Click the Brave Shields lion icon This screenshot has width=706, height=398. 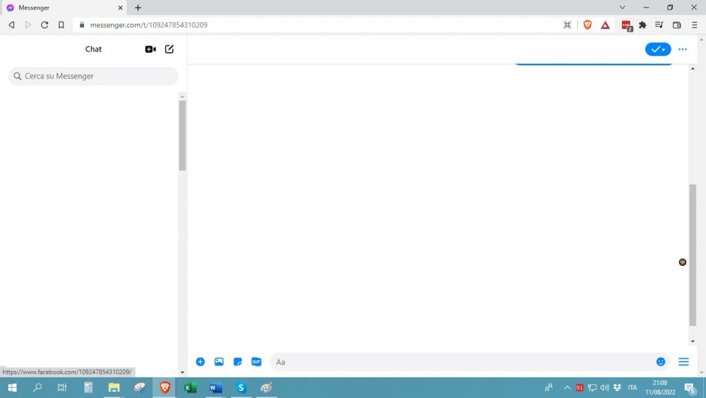coord(587,25)
